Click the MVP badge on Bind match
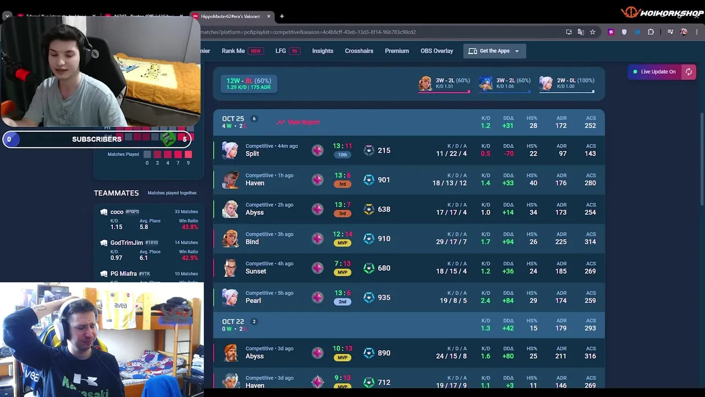Image resolution: width=705 pixels, height=397 pixels. coord(342,243)
